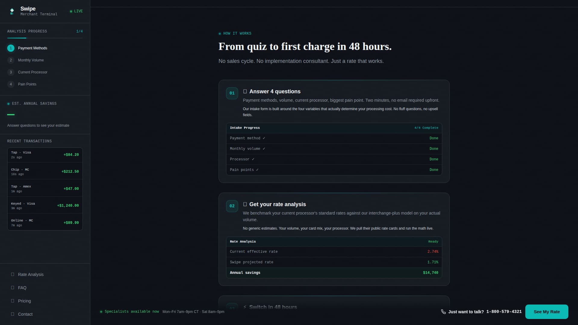This screenshot has height=325, width=578.
Task: Click the 01 step badge
Action: click(x=232, y=93)
